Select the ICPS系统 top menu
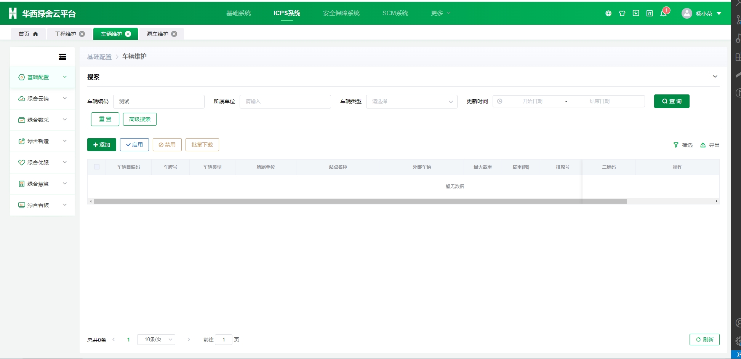The width and height of the screenshot is (741, 359). point(287,13)
